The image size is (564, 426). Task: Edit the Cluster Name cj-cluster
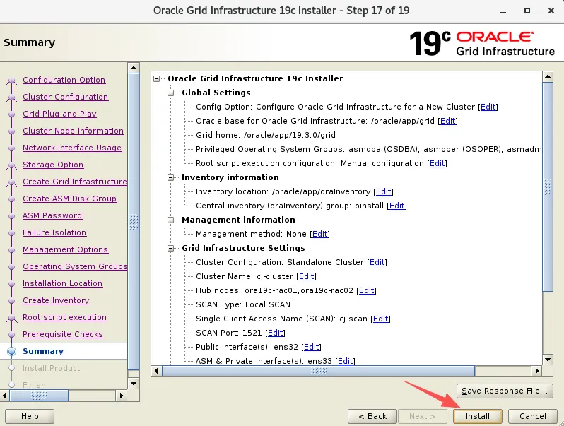(307, 276)
